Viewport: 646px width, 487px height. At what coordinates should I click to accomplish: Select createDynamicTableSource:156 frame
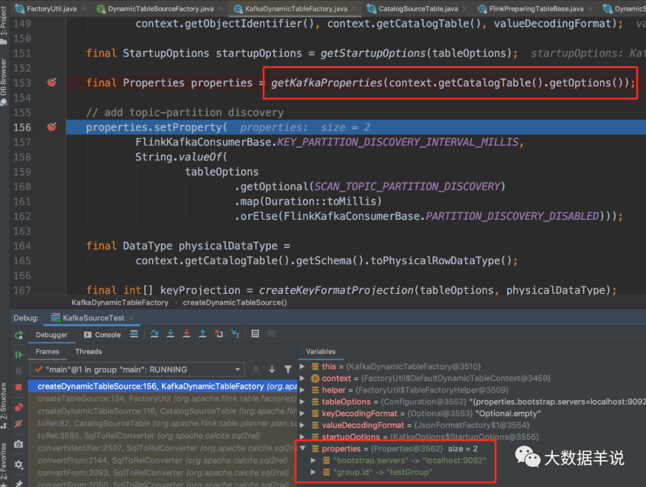click(163, 386)
